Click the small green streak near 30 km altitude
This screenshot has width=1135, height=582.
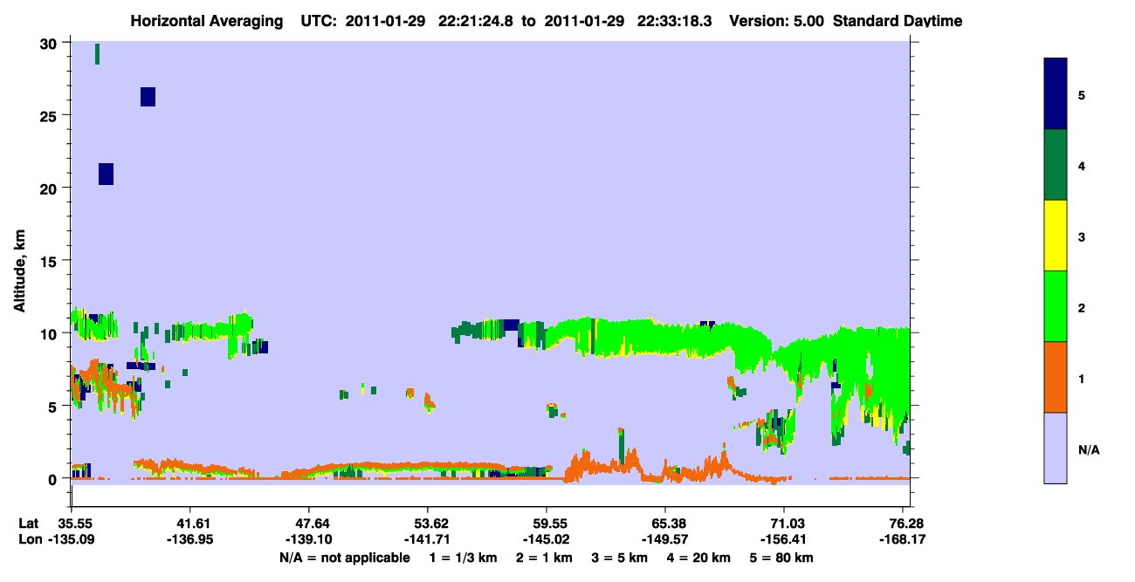click(97, 53)
